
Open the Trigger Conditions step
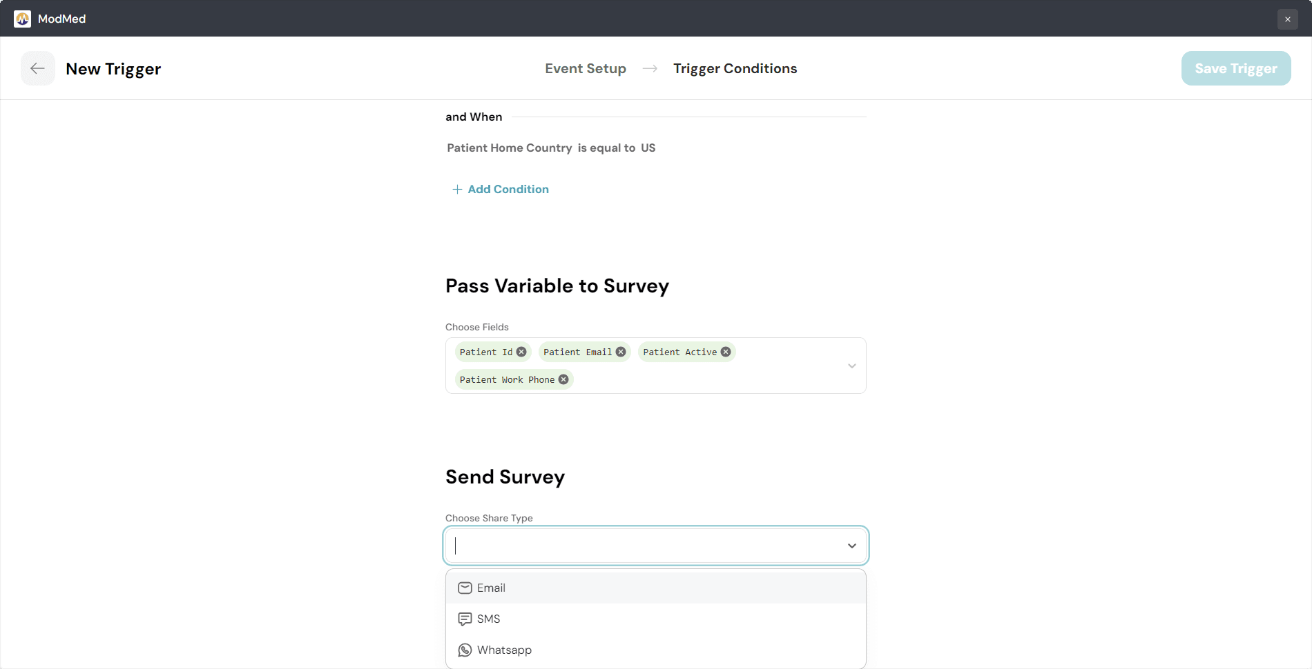[x=735, y=68]
